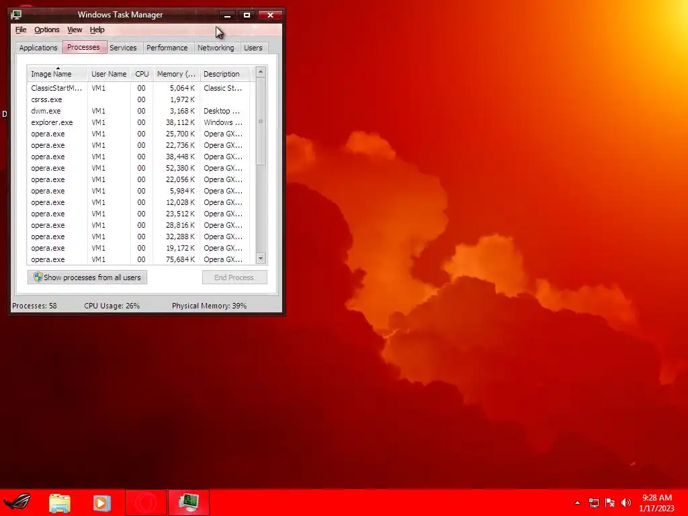688x516 pixels.
Task: Select opera.exe using 75,684 K
Action: (x=138, y=259)
